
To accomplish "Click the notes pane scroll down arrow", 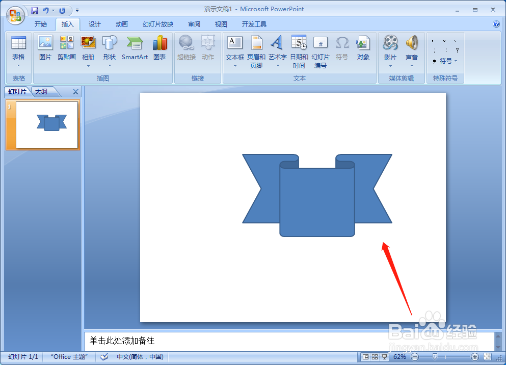I will click(498, 347).
